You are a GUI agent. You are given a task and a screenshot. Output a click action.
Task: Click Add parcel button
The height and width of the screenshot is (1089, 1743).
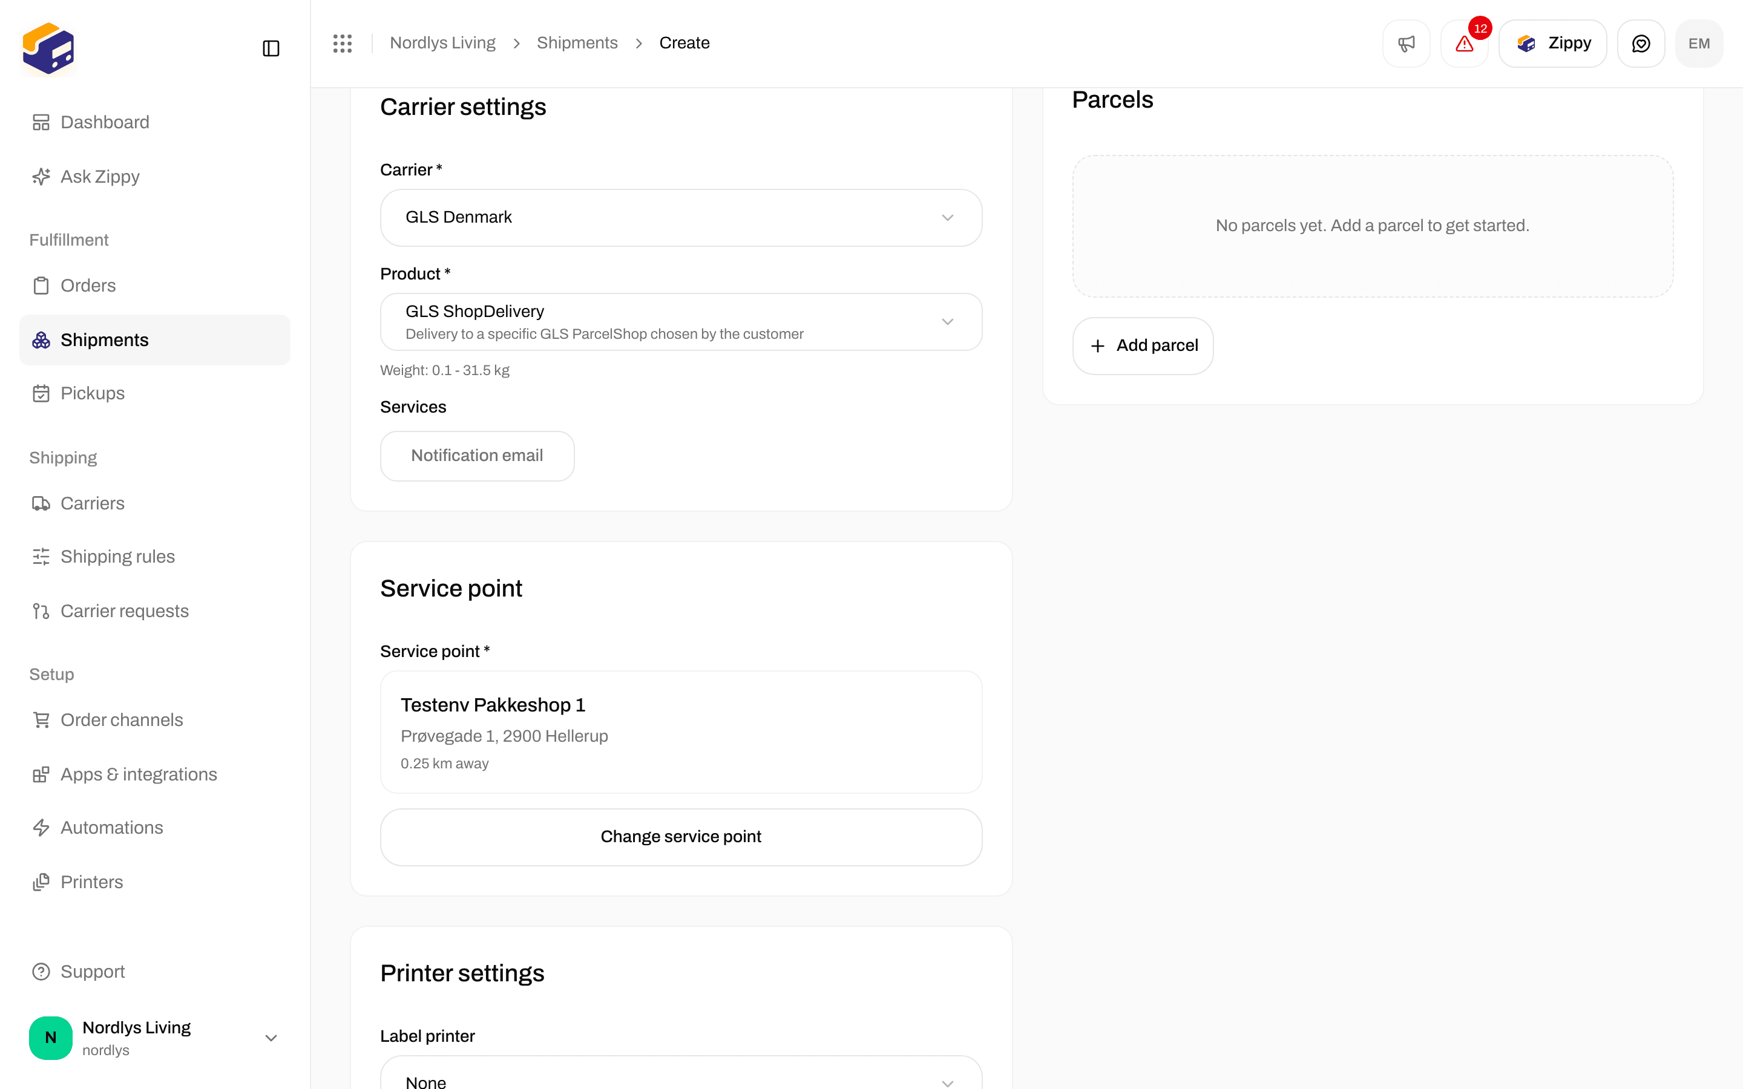(1143, 345)
